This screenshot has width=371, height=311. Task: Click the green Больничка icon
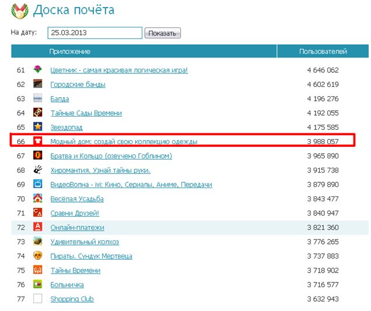pyautogui.click(x=37, y=284)
